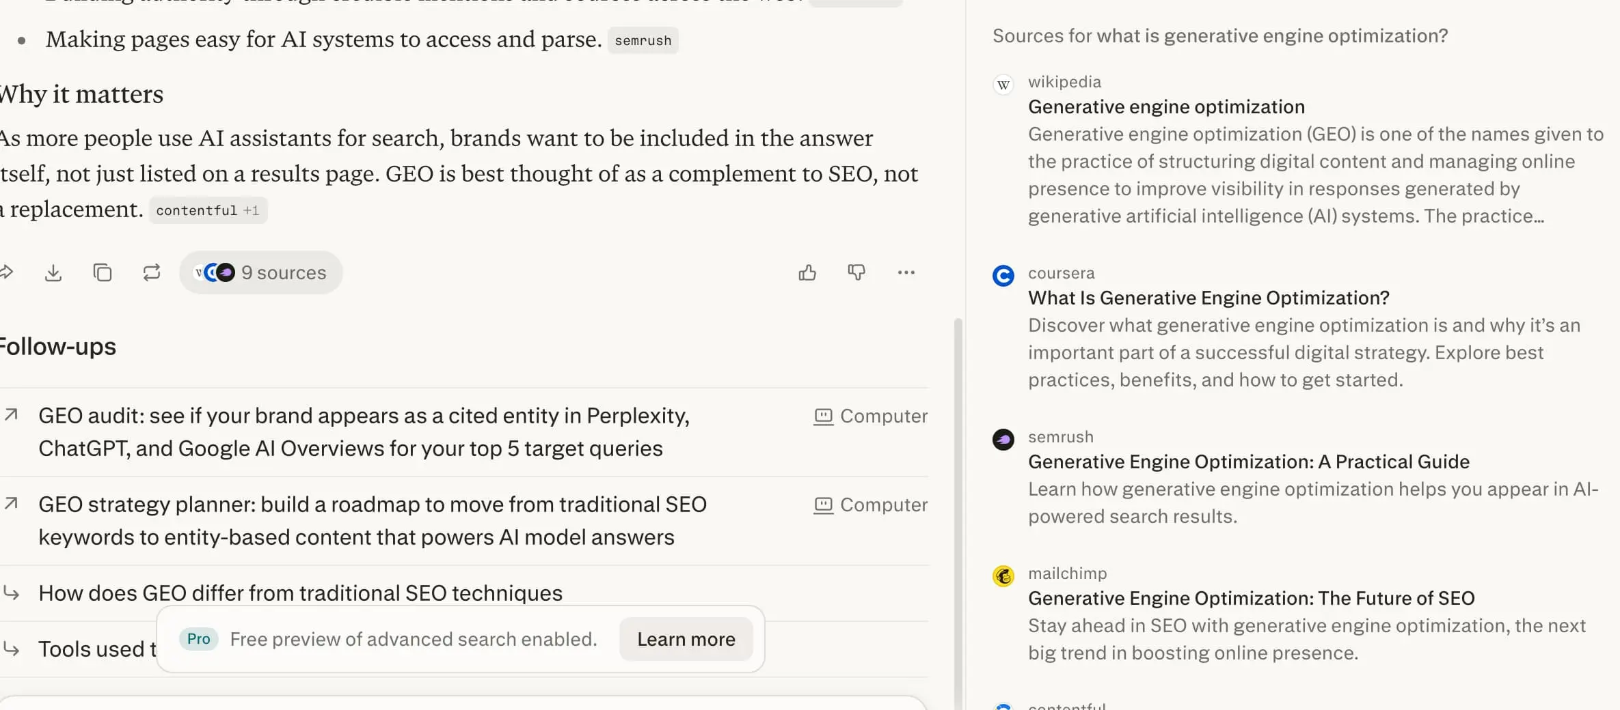
Task: Click the Wikipedia favicon icon
Action: [x=1003, y=85]
